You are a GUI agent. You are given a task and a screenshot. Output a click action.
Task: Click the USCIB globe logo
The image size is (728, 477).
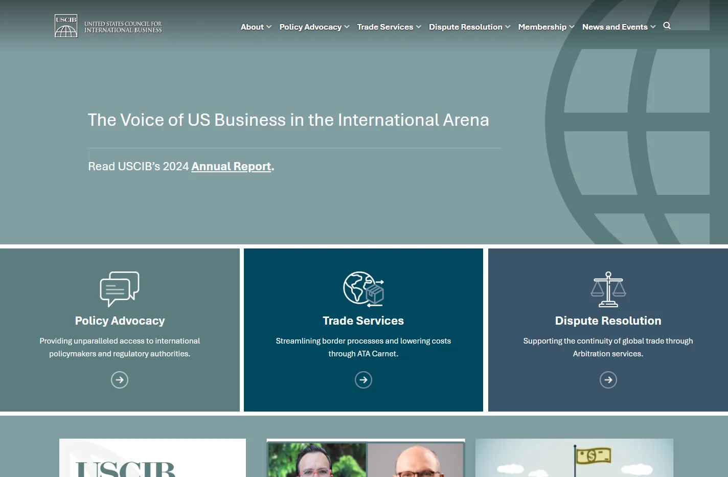click(66, 26)
